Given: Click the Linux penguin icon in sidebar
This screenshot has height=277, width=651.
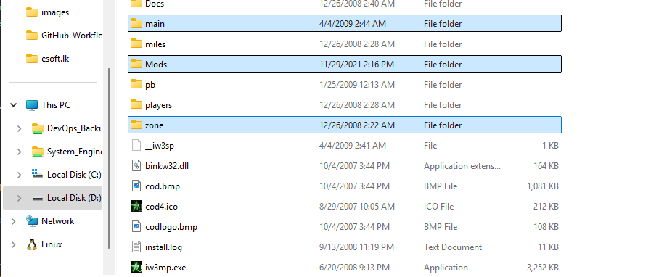Looking at the screenshot, I should pos(31,244).
